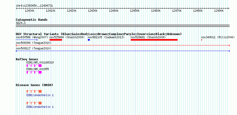237x115 pixels.
Task: Click the EDN1|NM_001955 transcript label
Action: pyautogui.click(x=38, y=69)
